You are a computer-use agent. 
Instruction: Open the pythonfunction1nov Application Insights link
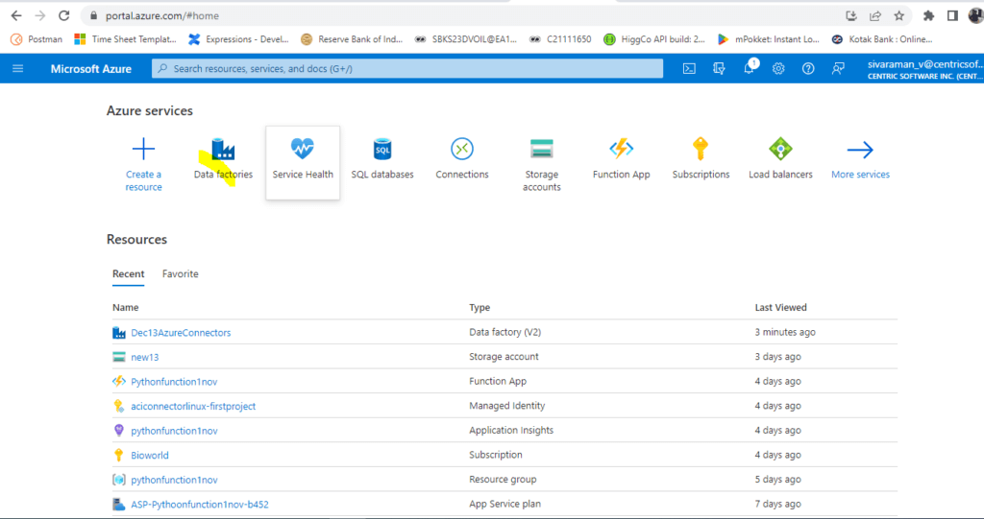[x=174, y=431]
